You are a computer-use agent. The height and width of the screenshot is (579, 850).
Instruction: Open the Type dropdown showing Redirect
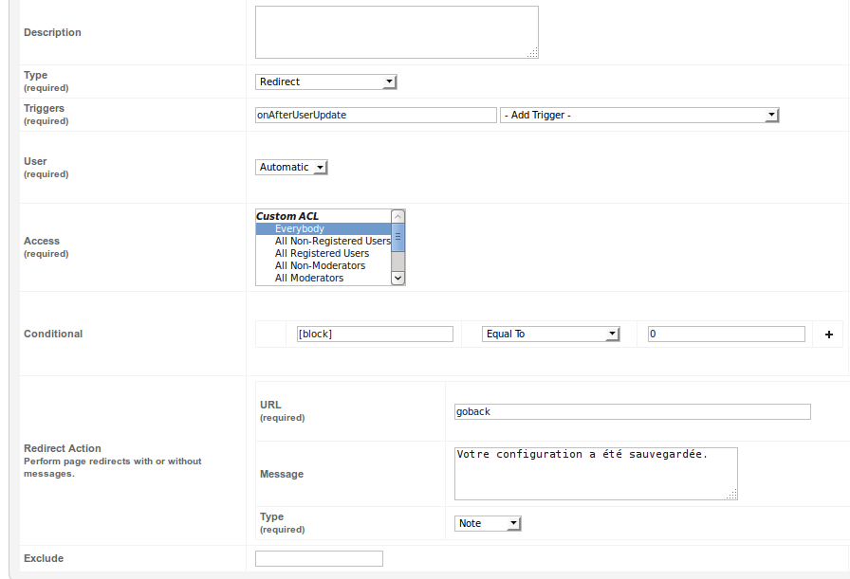pyautogui.click(x=325, y=81)
